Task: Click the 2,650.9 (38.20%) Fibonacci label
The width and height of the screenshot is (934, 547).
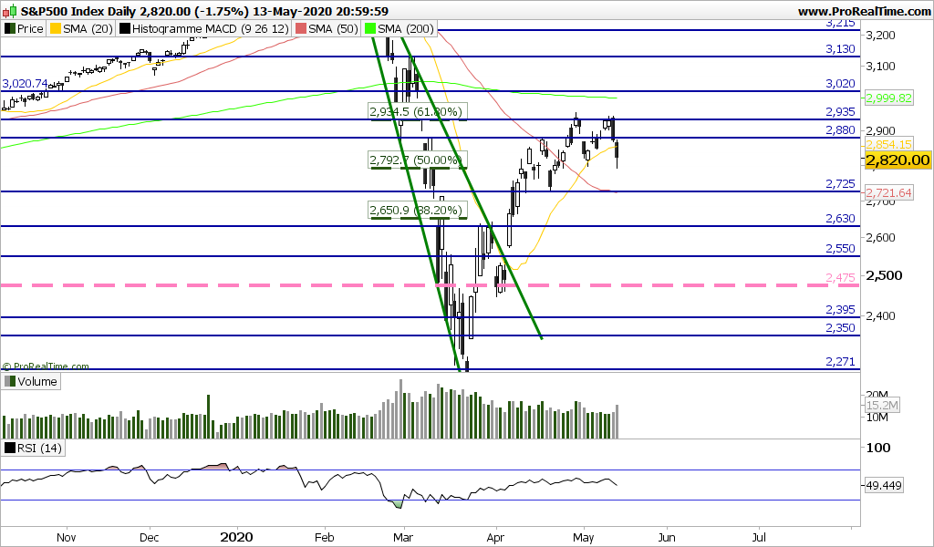Action: pos(416,210)
